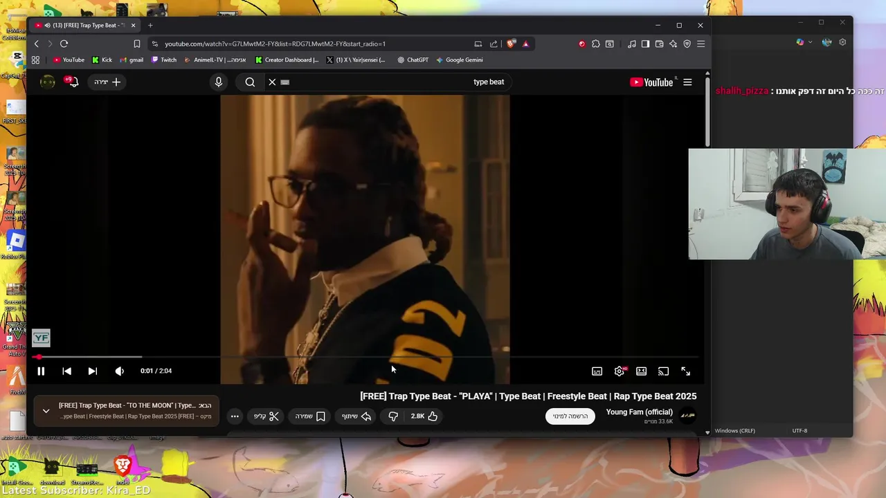
Task: Save video with שמירה button
Action: pos(310,416)
